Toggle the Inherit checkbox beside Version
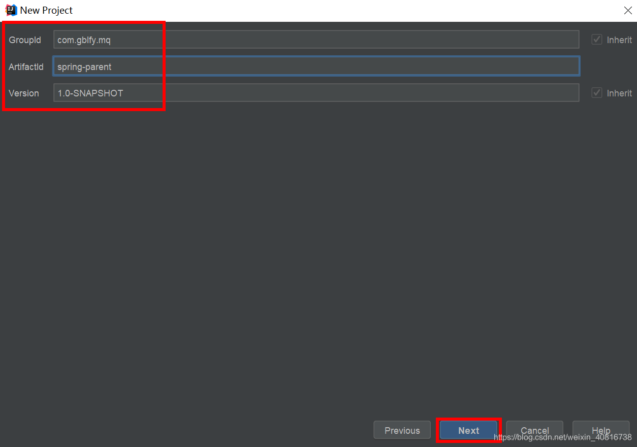Viewport: 637px width, 447px height. pyautogui.click(x=597, y=93)
